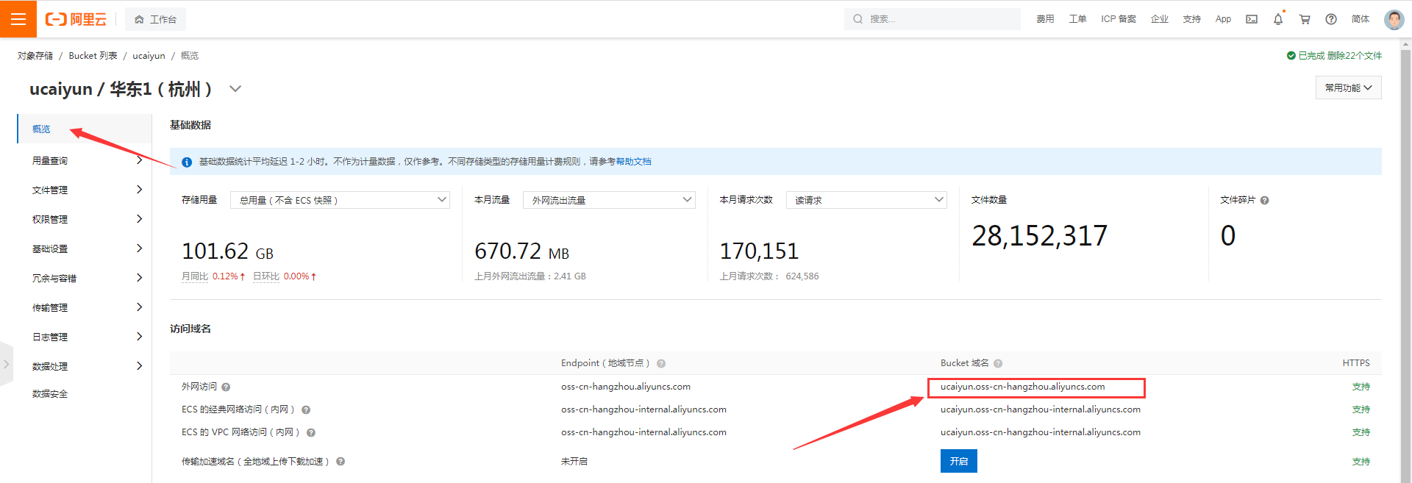Open the help question-mark icon
This screenshot has height=483, width=1412.
(x=1331, y=19)
